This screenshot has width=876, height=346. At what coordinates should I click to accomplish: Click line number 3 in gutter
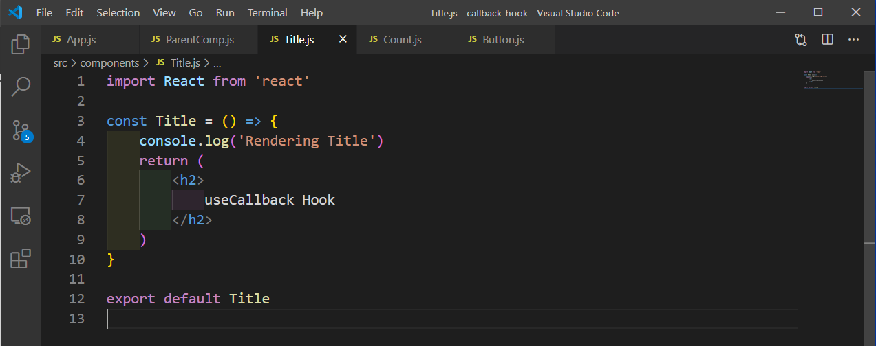point(81,121)
